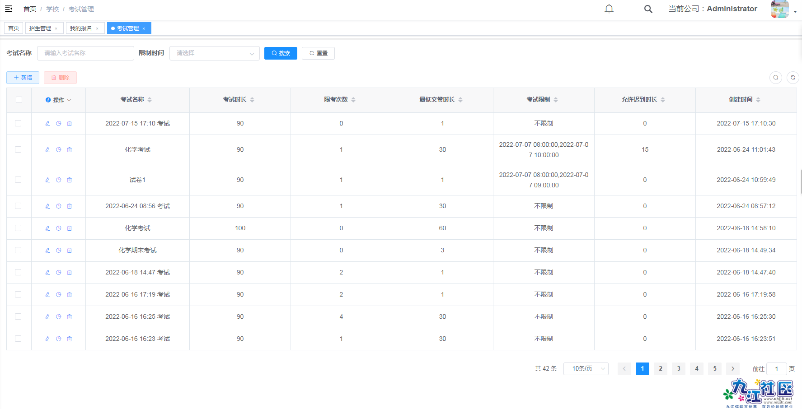Sort by 考试时长 column arrows
802x409 pixels.
tap(252, 100)
